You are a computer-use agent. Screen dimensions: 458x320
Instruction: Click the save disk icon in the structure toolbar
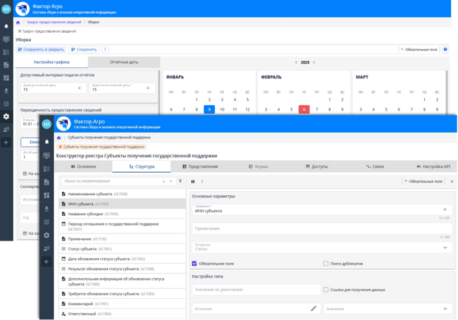coord(192,181)
